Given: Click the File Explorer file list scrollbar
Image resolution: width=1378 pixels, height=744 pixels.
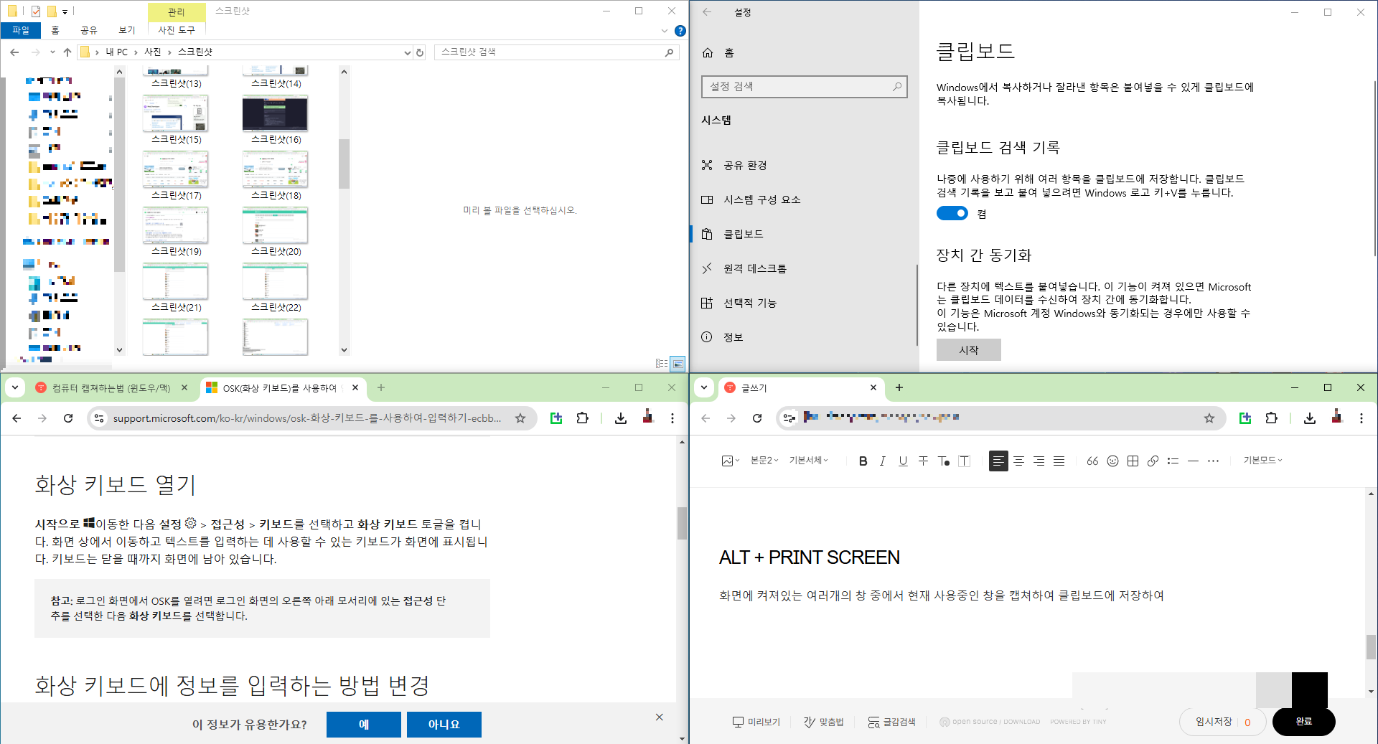Looking at the screenshot, I should click(x=344, y=164).
